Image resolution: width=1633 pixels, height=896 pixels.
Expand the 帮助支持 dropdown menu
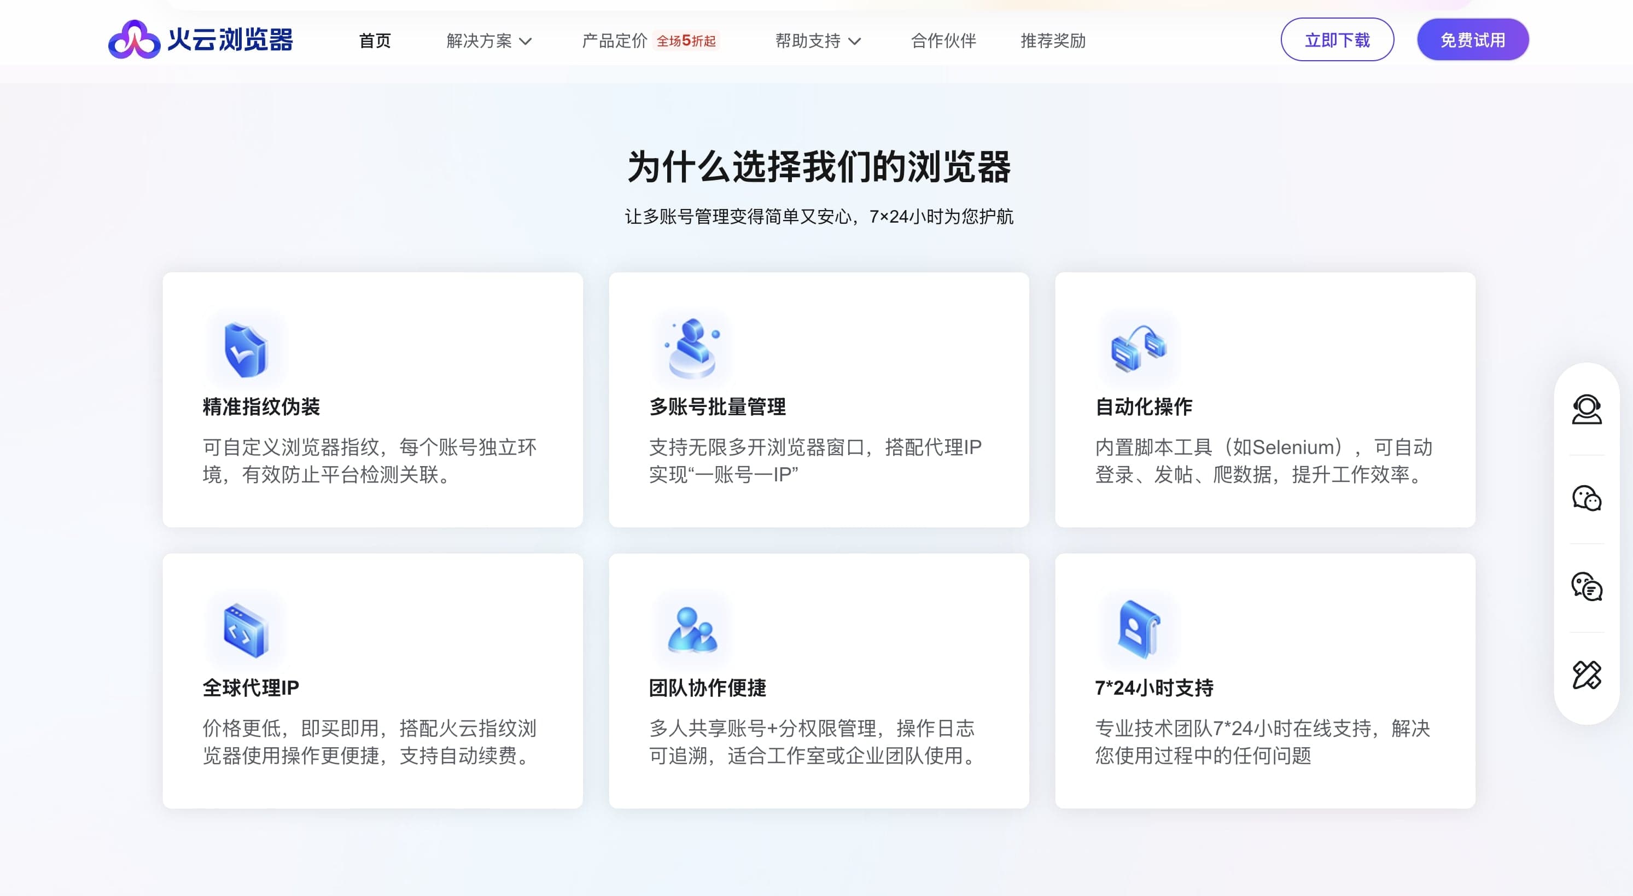coord(818,41)
